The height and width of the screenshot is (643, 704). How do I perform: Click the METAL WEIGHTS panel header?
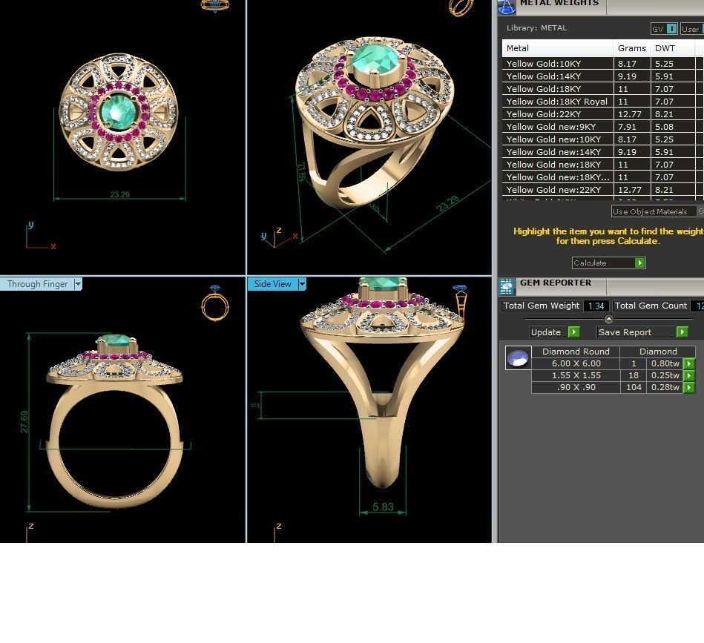(559, 3)
